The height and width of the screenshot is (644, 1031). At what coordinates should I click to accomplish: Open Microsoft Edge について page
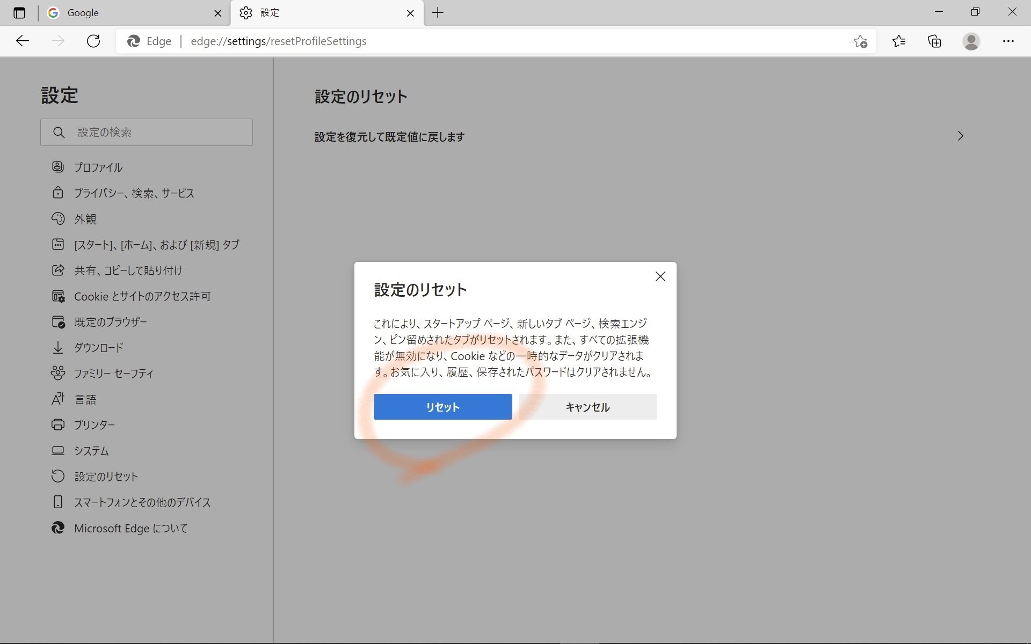coord(130,528)
